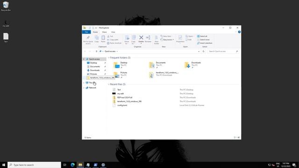Click the Search Quick access field
299x168 pixels.
(223, 51)
